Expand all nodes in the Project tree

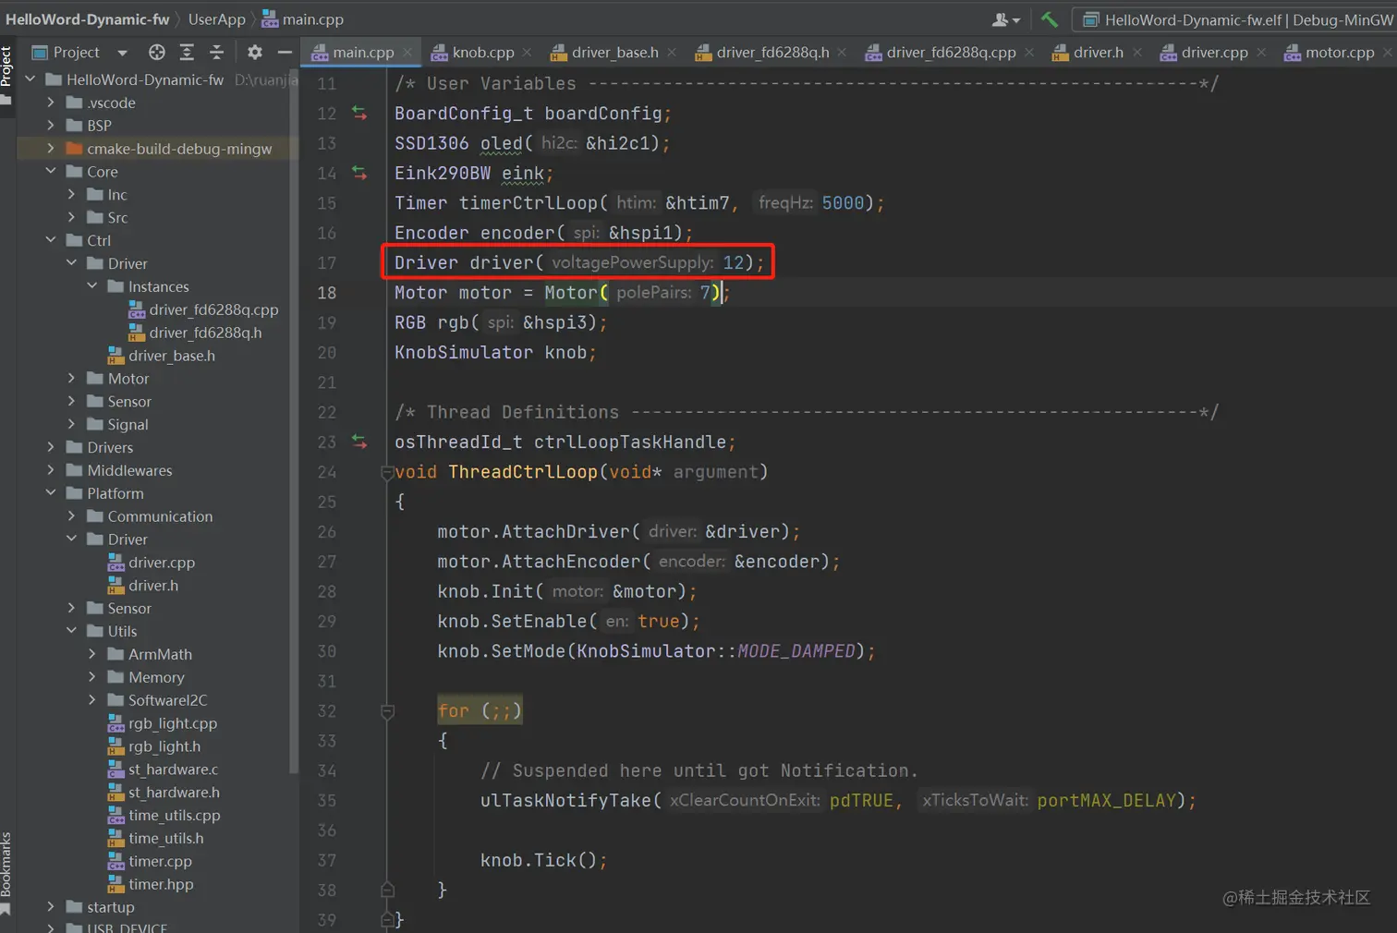(187, 53)
